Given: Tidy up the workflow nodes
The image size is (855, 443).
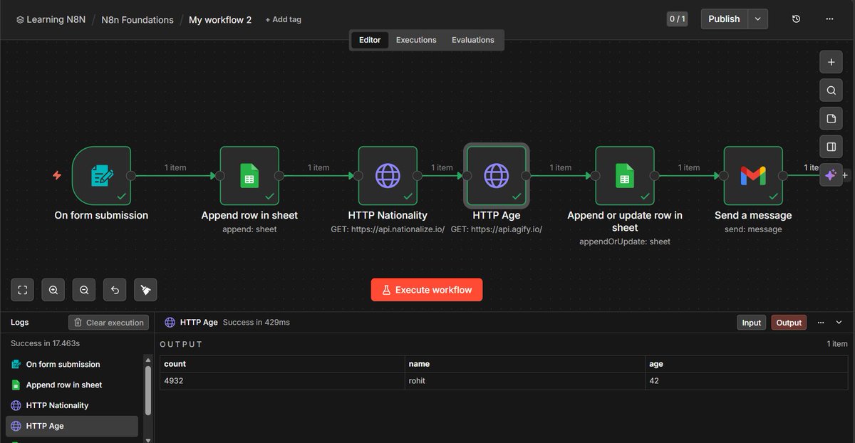Looking at the screenshot, I should tap(145, 290).
